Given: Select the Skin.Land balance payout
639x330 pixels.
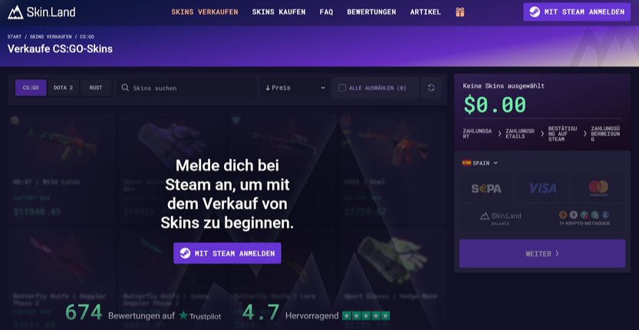Looking at the screenshot, I should pos(500,217).
